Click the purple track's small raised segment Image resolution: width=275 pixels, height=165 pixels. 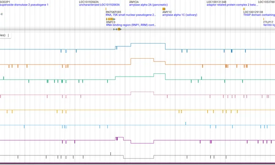[x=120, y=137]
